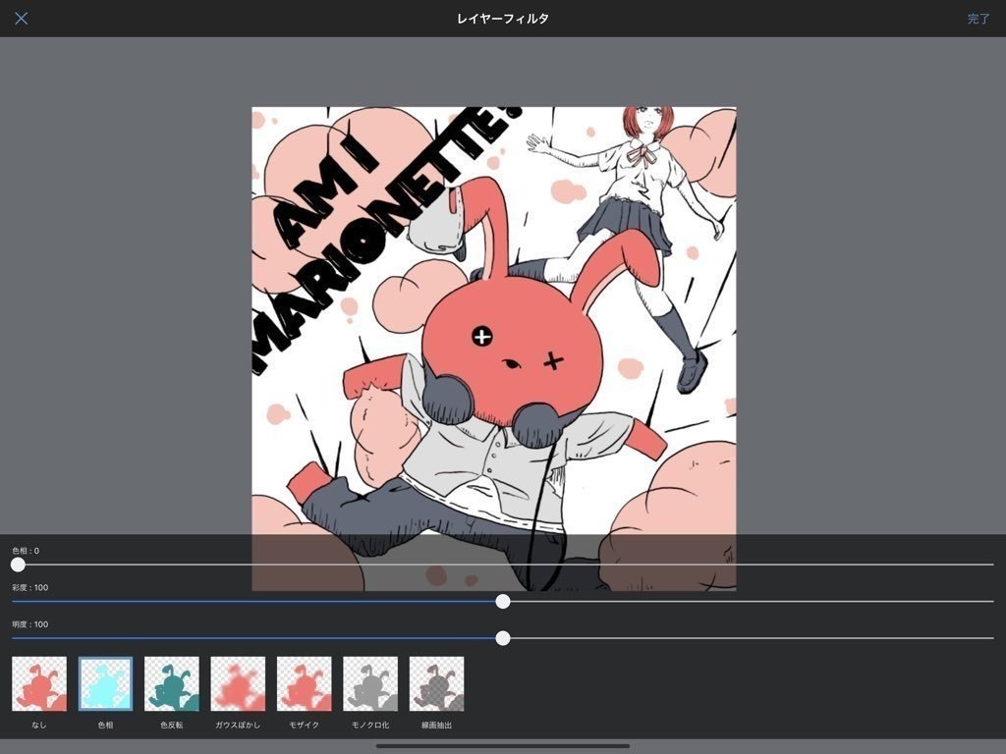The height and width of the screenshot is (754, 1006).
Task: Close the layer filter screen with X
Action: point(22,18)
